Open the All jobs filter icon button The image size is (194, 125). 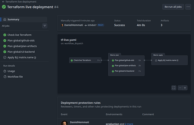(x=45, y=26)
